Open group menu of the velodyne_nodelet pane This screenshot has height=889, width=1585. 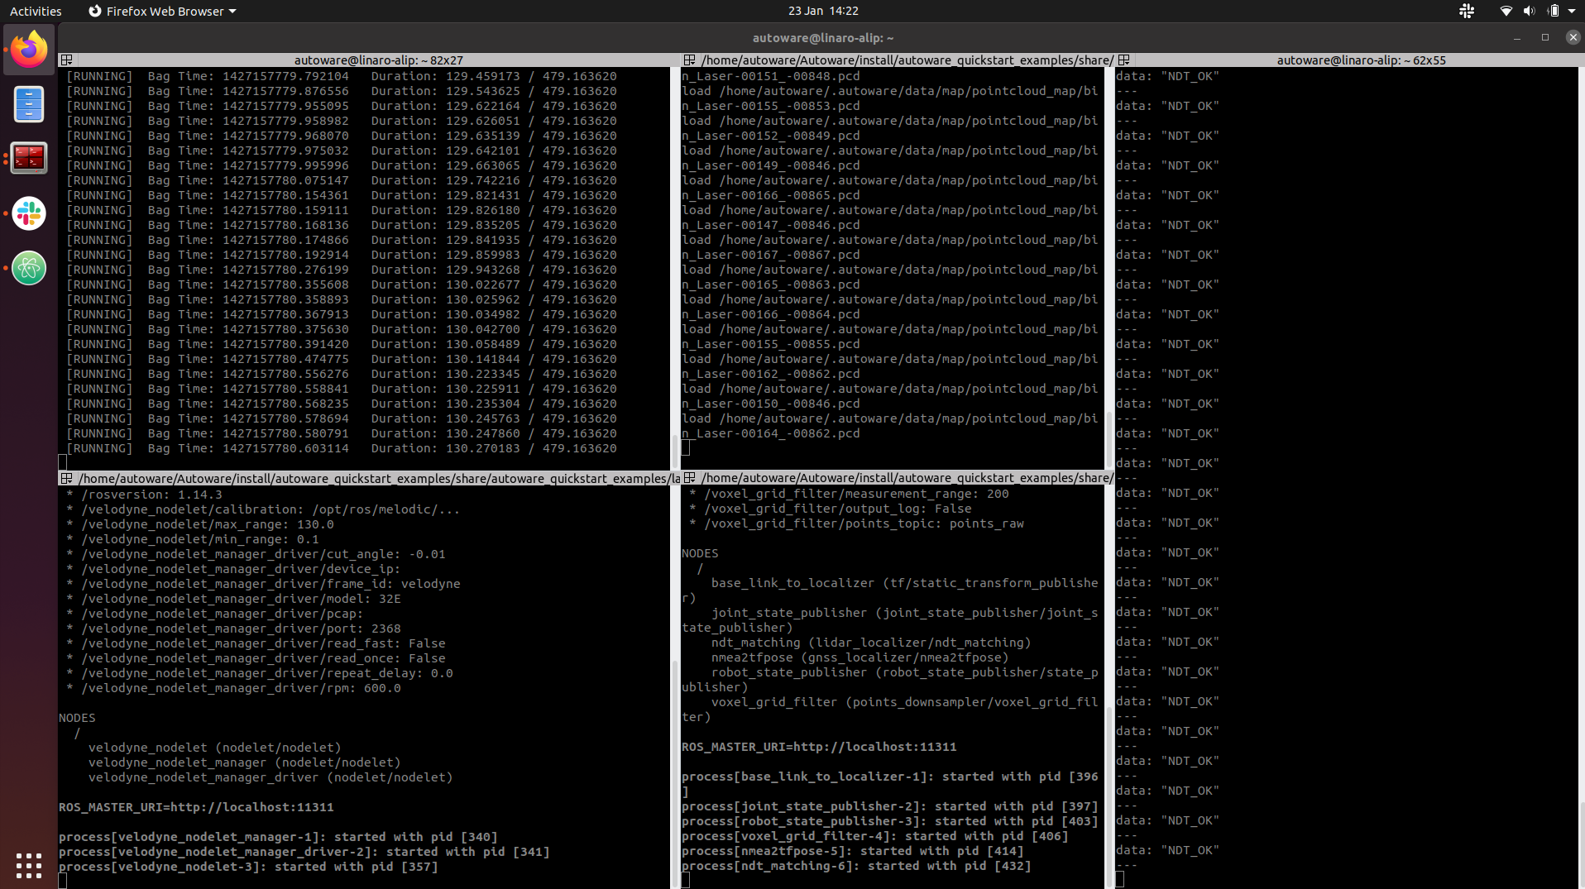tap(67, 479)
